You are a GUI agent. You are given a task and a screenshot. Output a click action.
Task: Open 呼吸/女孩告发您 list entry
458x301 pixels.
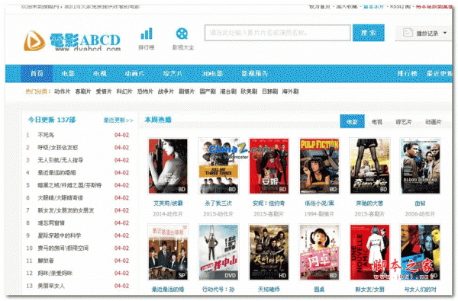(x=57, y=148)
